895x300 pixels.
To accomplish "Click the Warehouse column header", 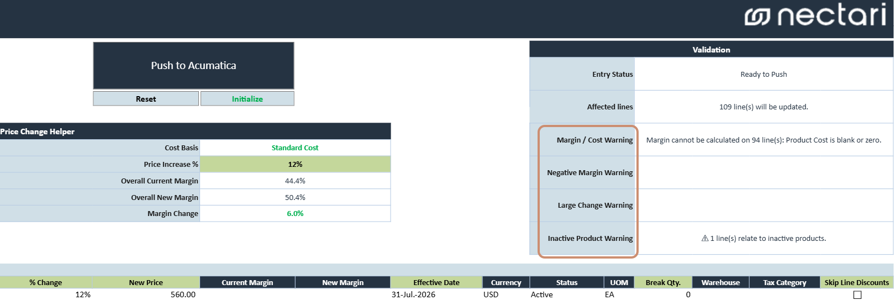I will (x=720, y=282).
